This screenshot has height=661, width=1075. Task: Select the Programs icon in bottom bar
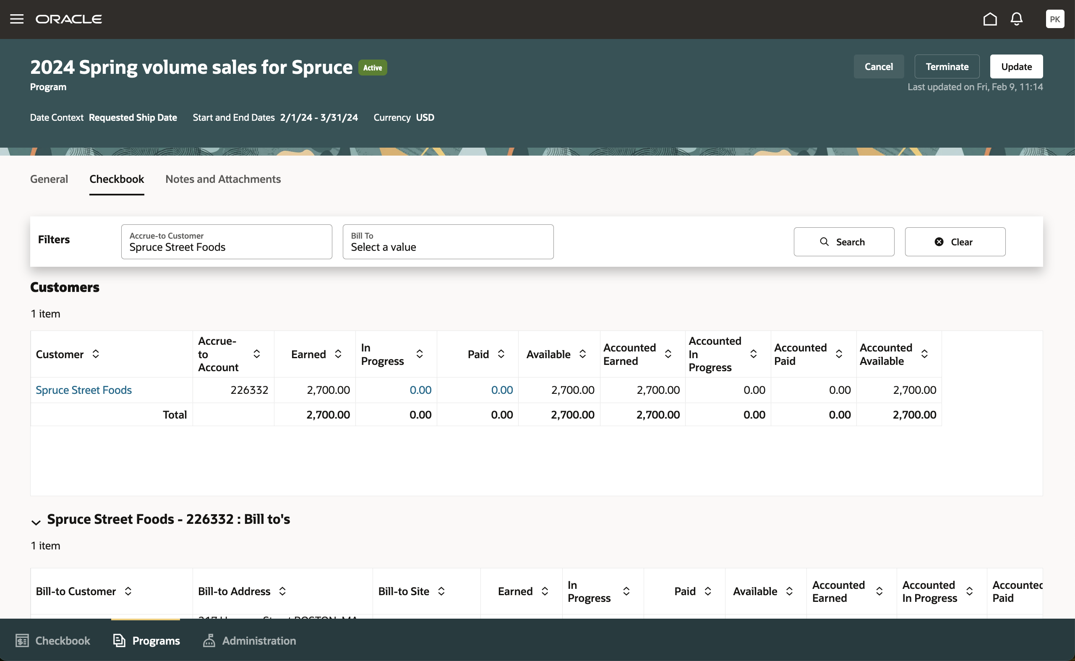(x=119, y=640)
